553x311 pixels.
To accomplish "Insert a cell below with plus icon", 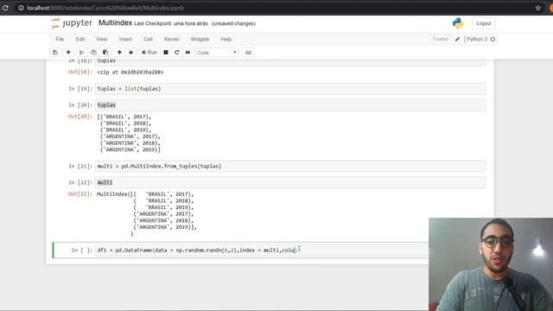I will coord(68,53).
